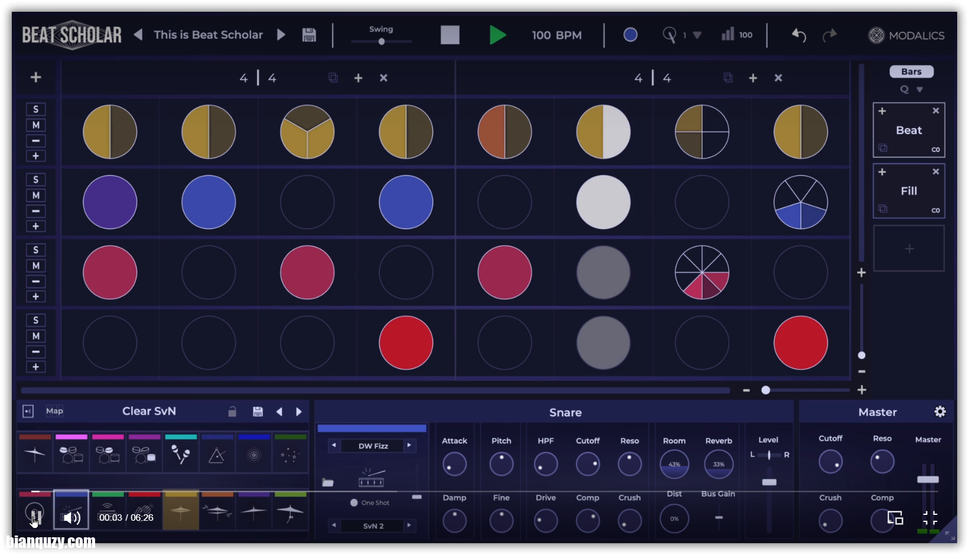Add a beat to the first bar
Image resolution: width=969 pixels, height=555 pixels.
pos(358,78)
